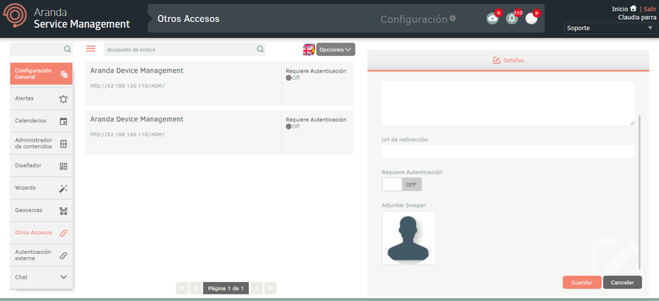
Task: Click the details panel vertical scrollbar
Action: click(639, 192)
